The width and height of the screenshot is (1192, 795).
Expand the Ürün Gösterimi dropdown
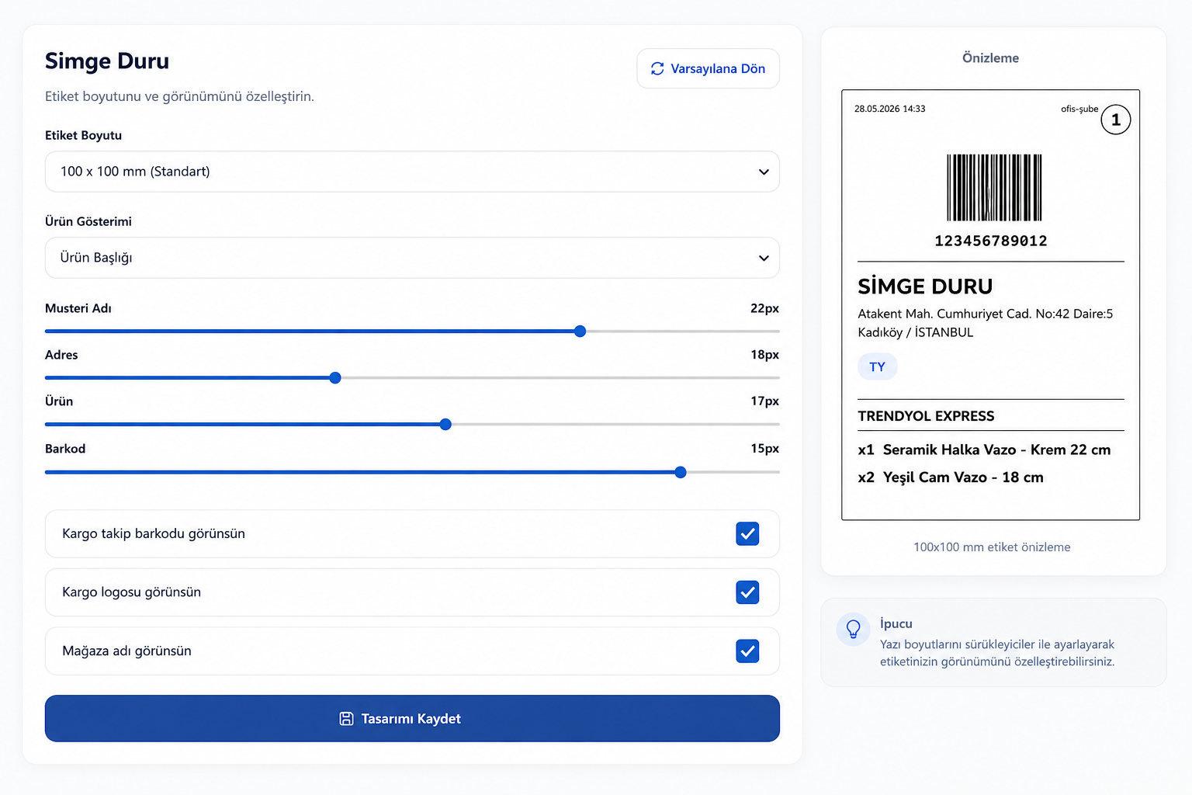point(412,258)
